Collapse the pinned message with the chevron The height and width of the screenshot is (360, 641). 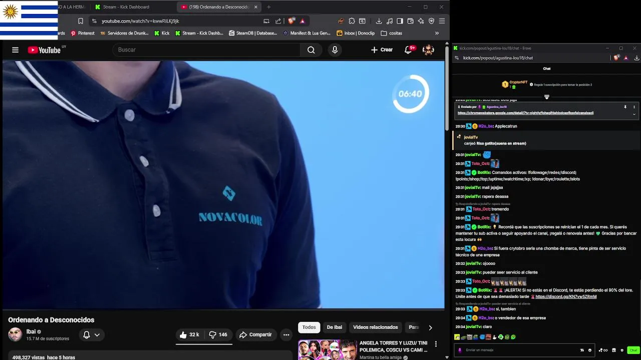coord(634,114)
